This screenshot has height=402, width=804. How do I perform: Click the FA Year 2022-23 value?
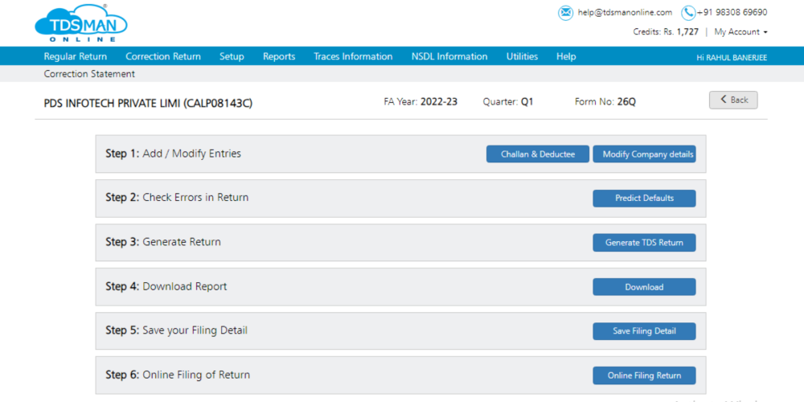(x=439, y=101)
